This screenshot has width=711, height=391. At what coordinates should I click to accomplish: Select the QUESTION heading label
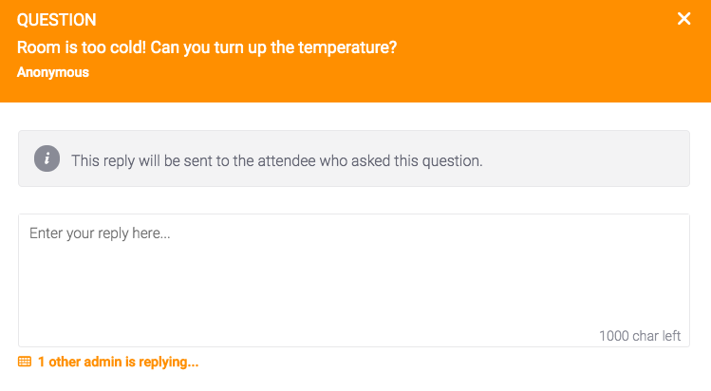[57, 20]
